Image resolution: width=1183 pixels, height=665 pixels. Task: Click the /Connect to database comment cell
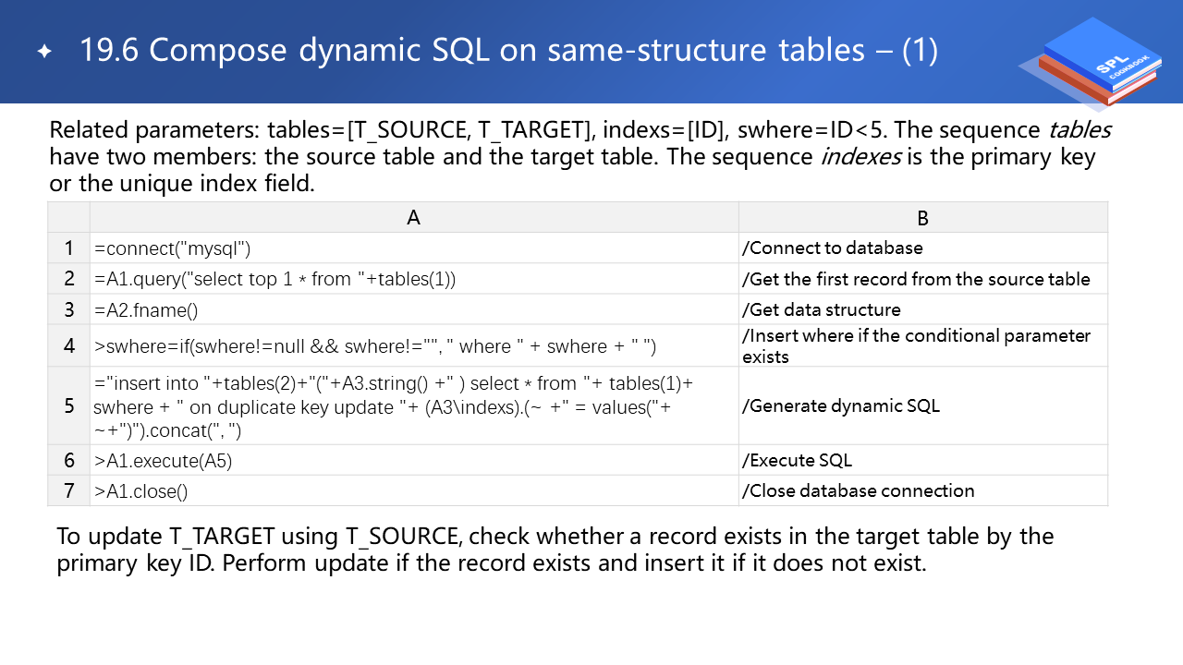[832, 248]
